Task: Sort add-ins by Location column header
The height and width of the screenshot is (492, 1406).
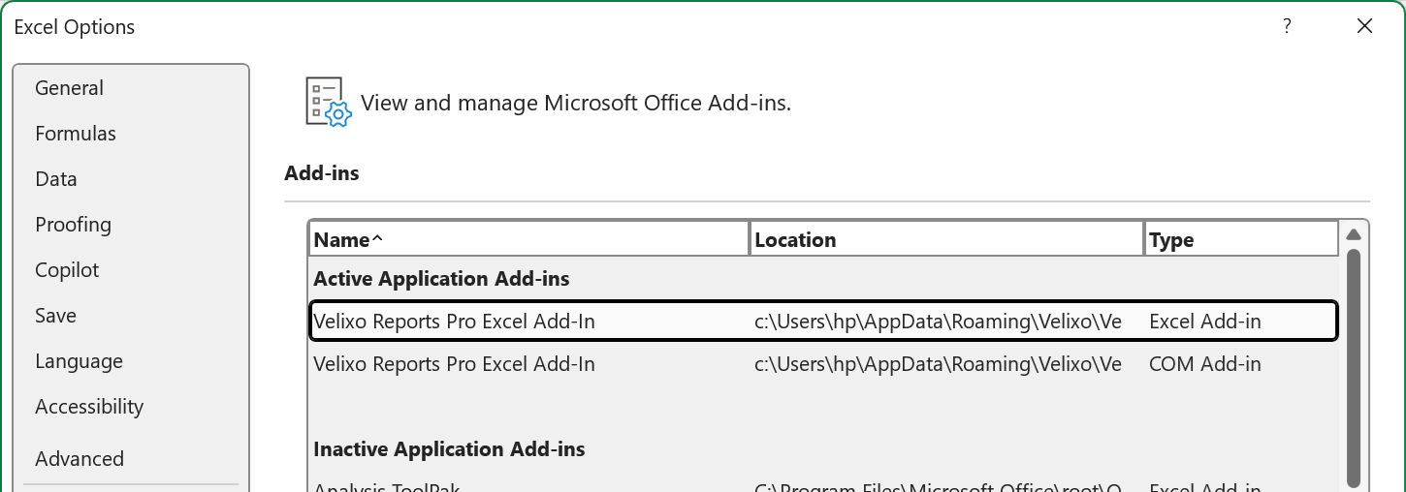Action: point(946,239)
